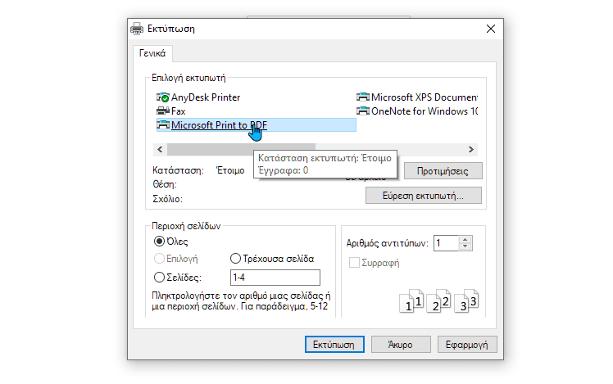Decrease the number of copies with the down arrow
The width and height of the screenshot is (613, 384).
pos(465,246)
